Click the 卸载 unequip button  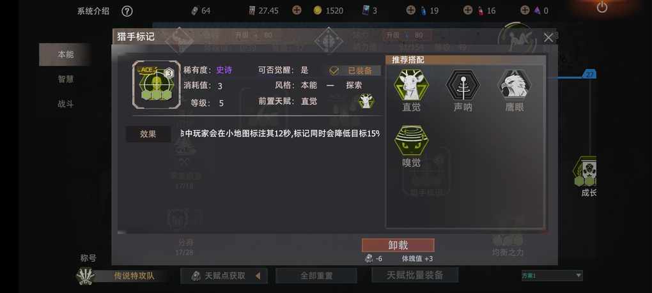[x=398, y=245]
